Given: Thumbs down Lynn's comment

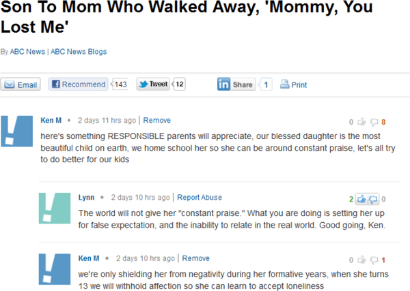Looking at the screenshot, I should (x=373, y=200).
